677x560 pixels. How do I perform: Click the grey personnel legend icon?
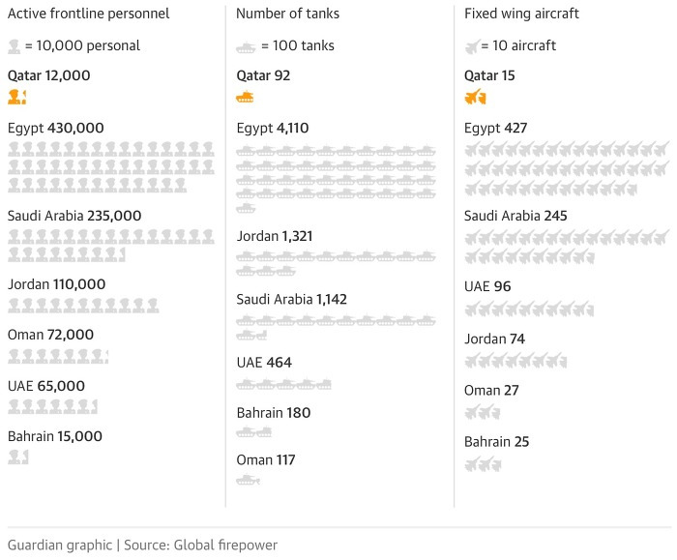(14, 46)
